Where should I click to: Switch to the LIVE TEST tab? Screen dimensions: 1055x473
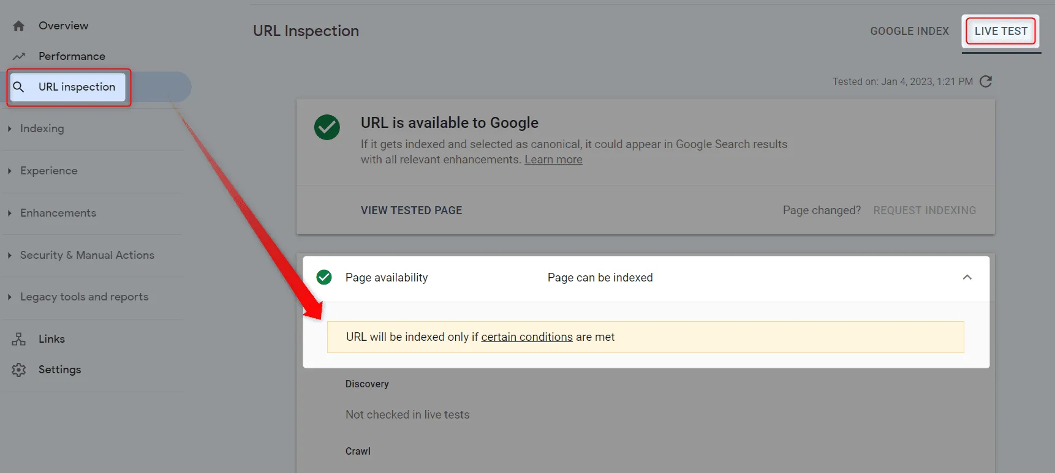coord(1001,31)
